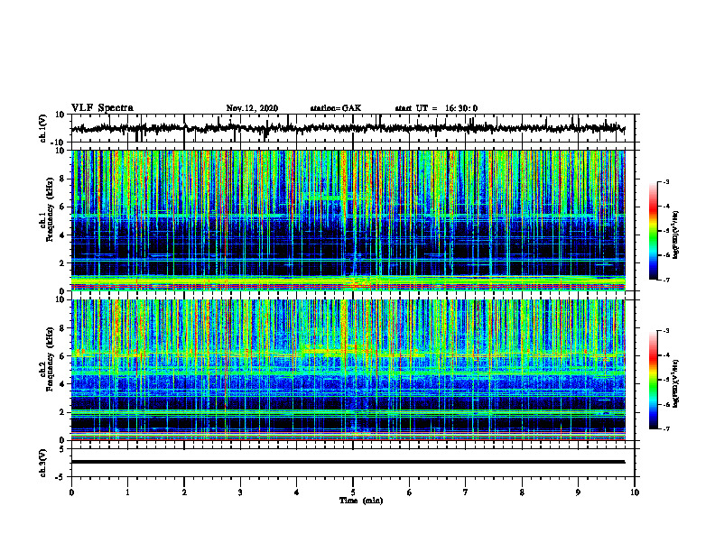Click the 8 kHz tick on ch.1 frequency axis
Screen dimensions: 715x552
[x=62, y=179]
